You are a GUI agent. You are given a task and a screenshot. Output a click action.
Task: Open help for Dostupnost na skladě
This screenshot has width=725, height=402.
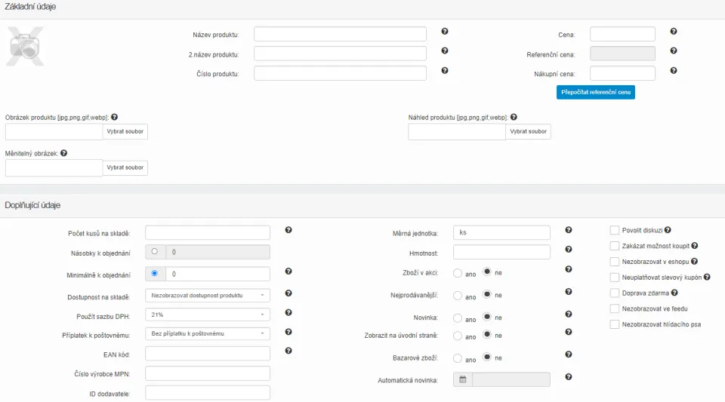[288, 293]
